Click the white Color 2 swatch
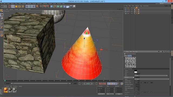The width and height of the screenshot is (173, 97). coord(136,72)
